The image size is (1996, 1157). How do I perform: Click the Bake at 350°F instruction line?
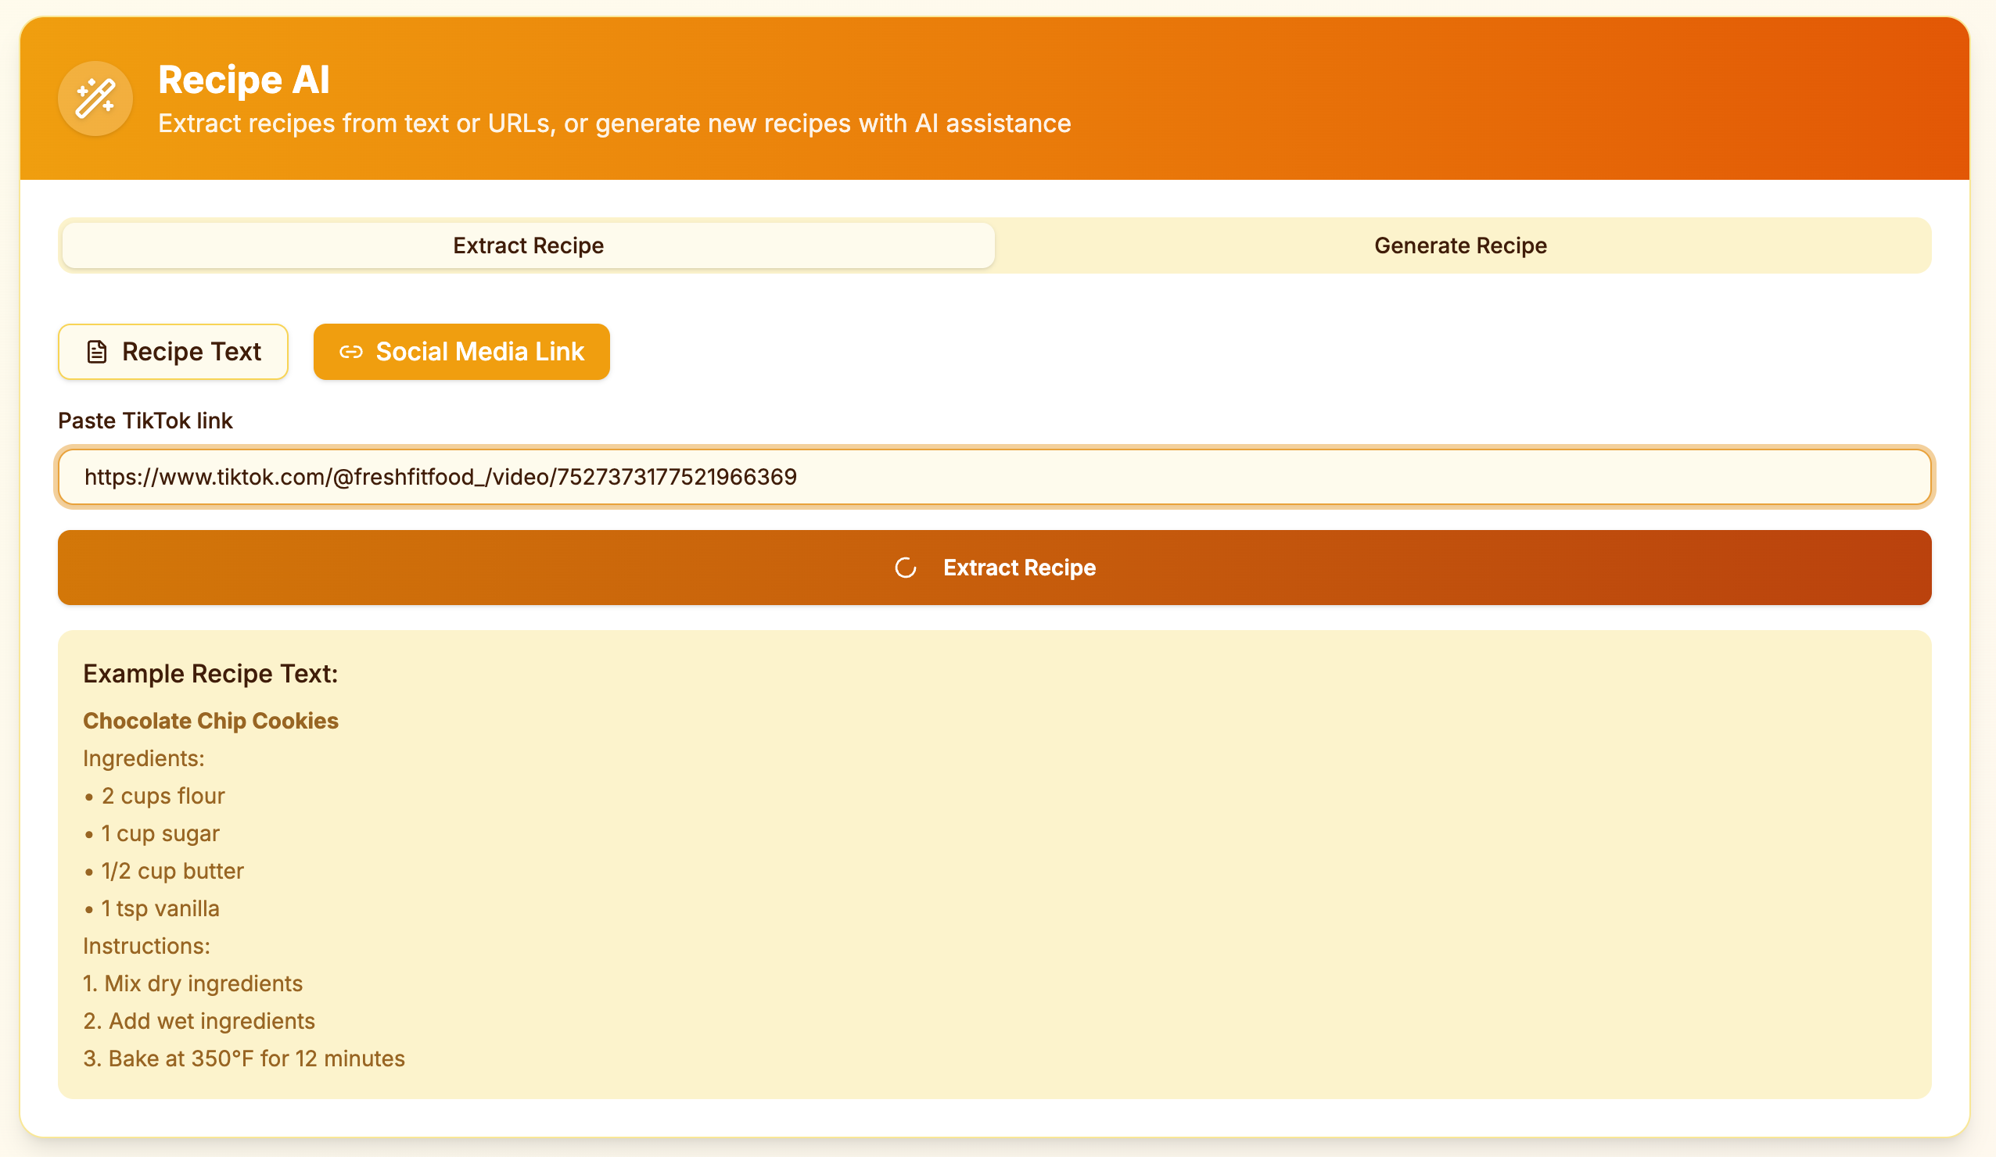[x=244, y=1058]
